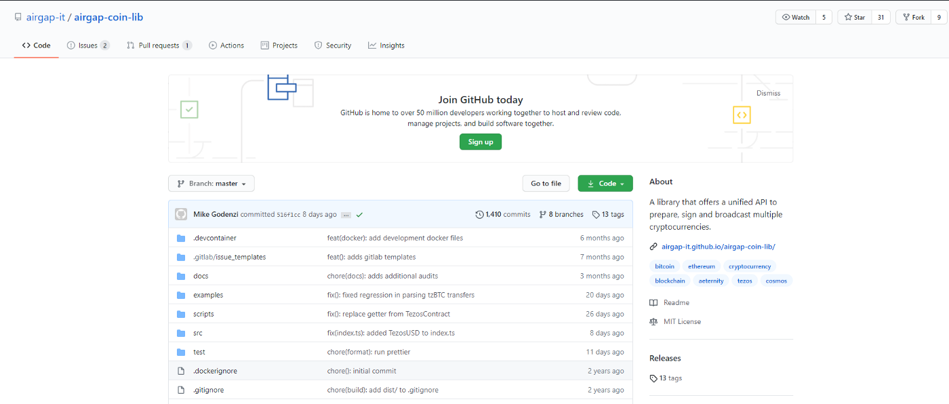The height and width of the screenshot is (404, 949).
Task: Click the link icon beside homepage URL
Action: click(x=653, y=247)
